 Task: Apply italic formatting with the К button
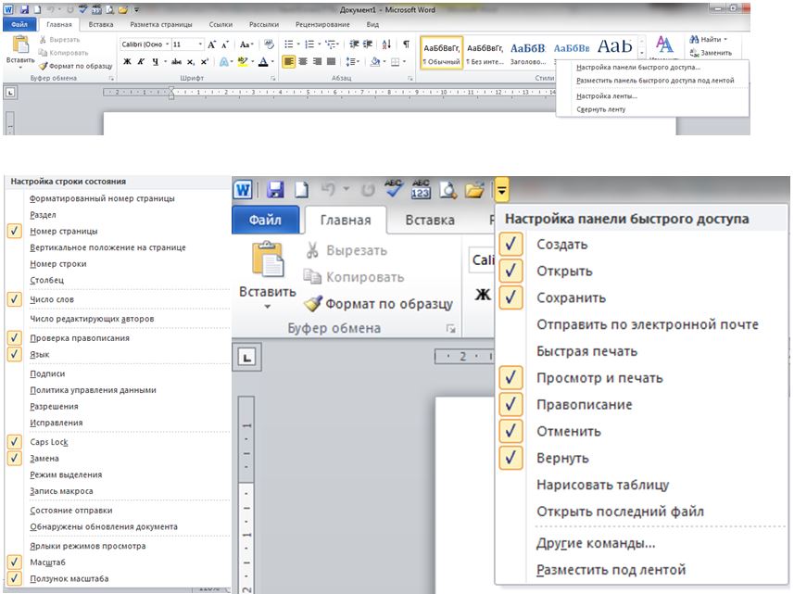(x=141, y=62)
